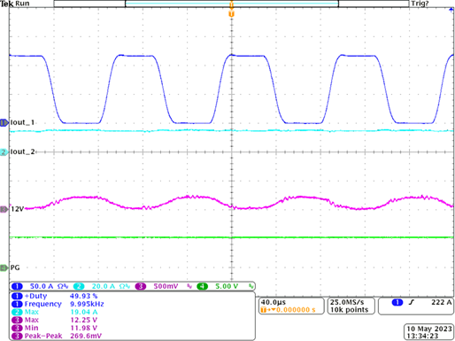Click channel 1 ground marker beside Iout_1
This screenshot has width=455, height=341.
[x=4, y=122]
